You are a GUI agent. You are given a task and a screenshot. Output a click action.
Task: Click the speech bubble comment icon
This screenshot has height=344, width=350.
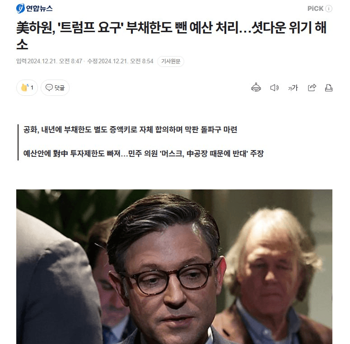coord(49,87)
